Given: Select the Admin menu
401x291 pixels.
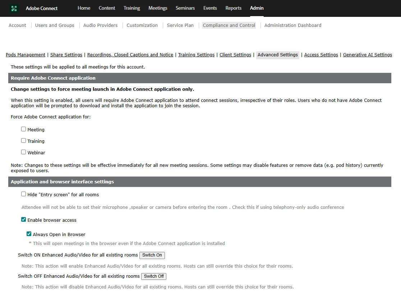Looking at the screenshot, I should coord(257,8).
